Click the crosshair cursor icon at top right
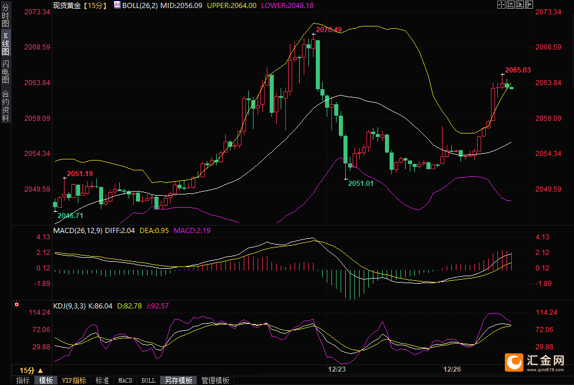 pyautogui.click(x=501, y=5)
